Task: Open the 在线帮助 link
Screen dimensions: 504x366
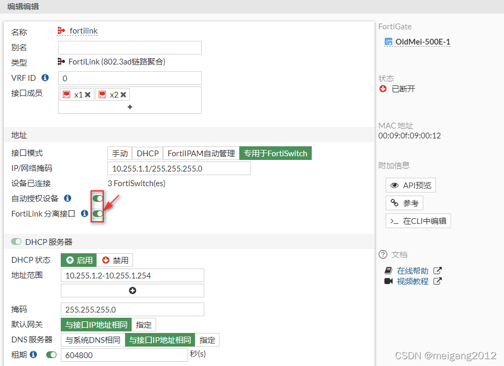Action: 413,271
